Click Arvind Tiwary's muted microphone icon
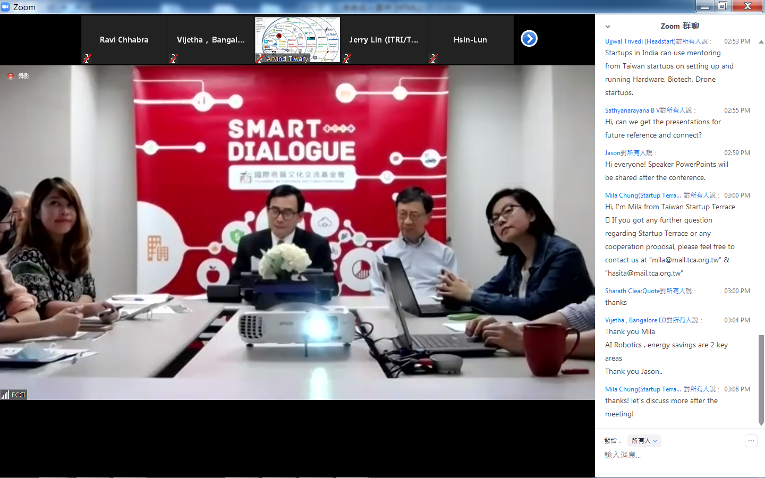The image size is (765, 478). 260,58
